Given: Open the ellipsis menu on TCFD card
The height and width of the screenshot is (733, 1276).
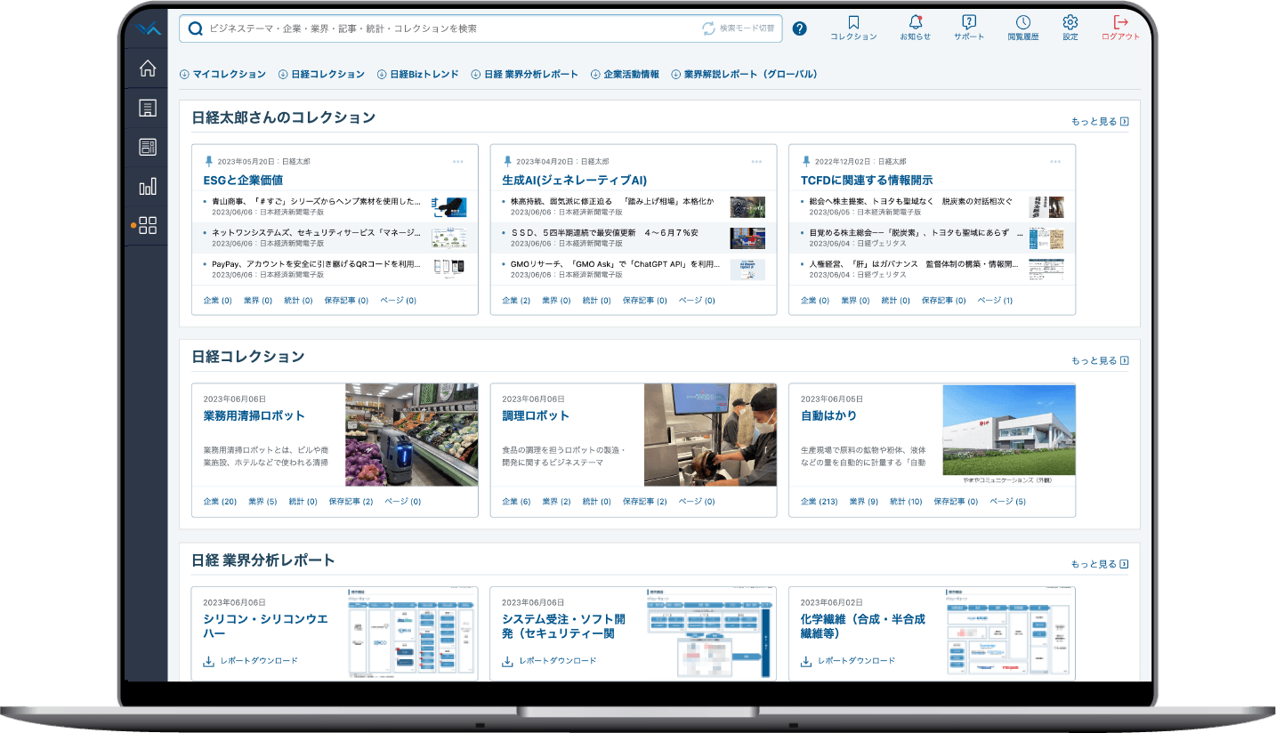Looking at the screenshot, I should 1055,161.
